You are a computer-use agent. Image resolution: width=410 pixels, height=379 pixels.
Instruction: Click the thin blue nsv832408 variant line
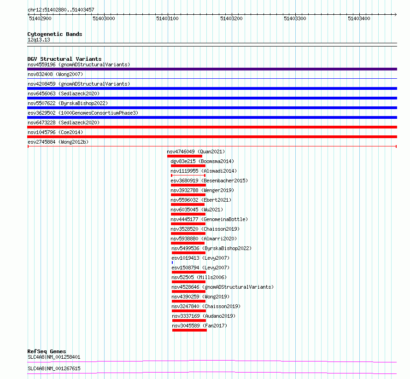(212, 78)
